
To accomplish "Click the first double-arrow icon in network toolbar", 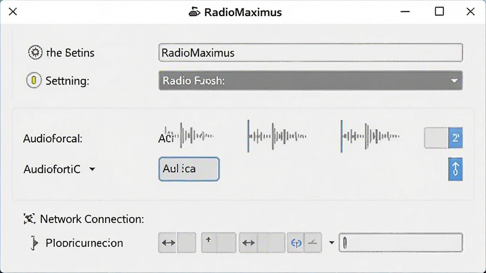I will click(x=168, y=243).
